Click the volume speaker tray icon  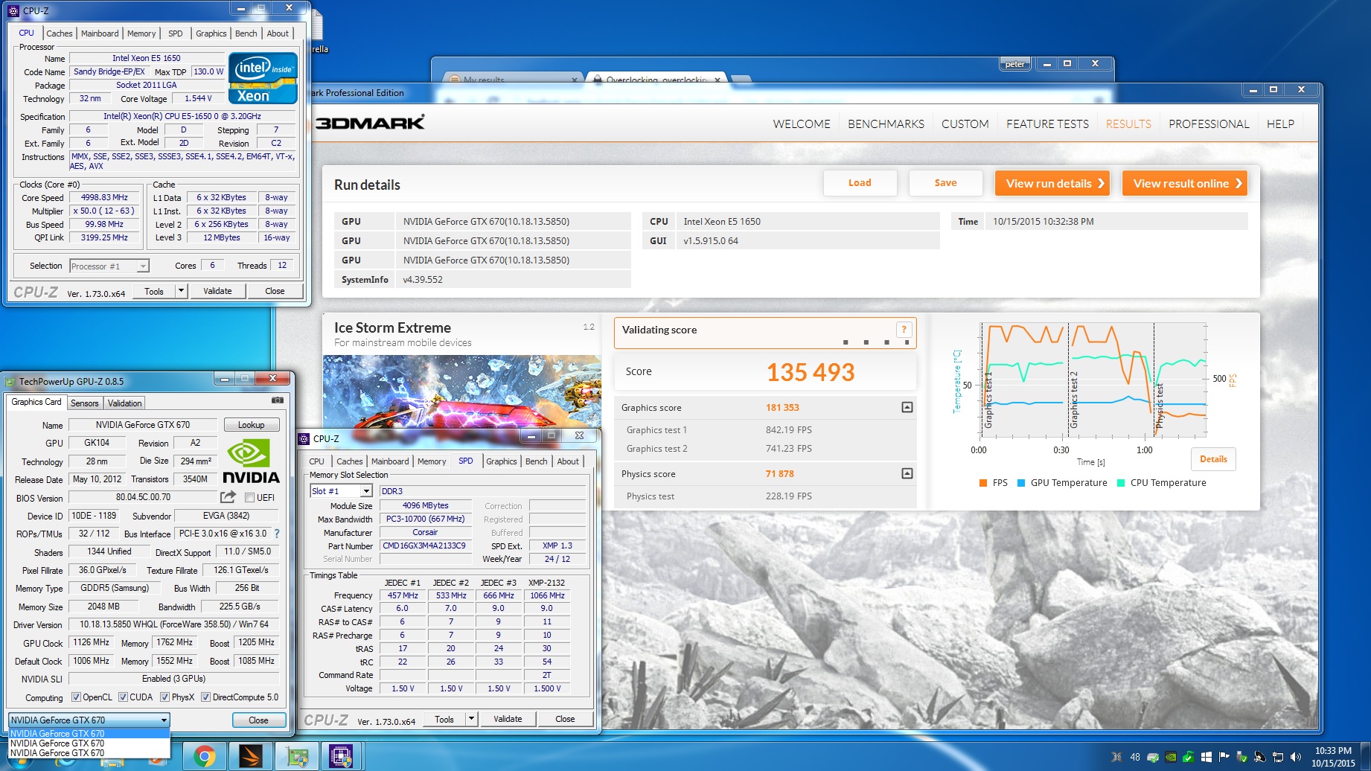(x=1296, y=757)
